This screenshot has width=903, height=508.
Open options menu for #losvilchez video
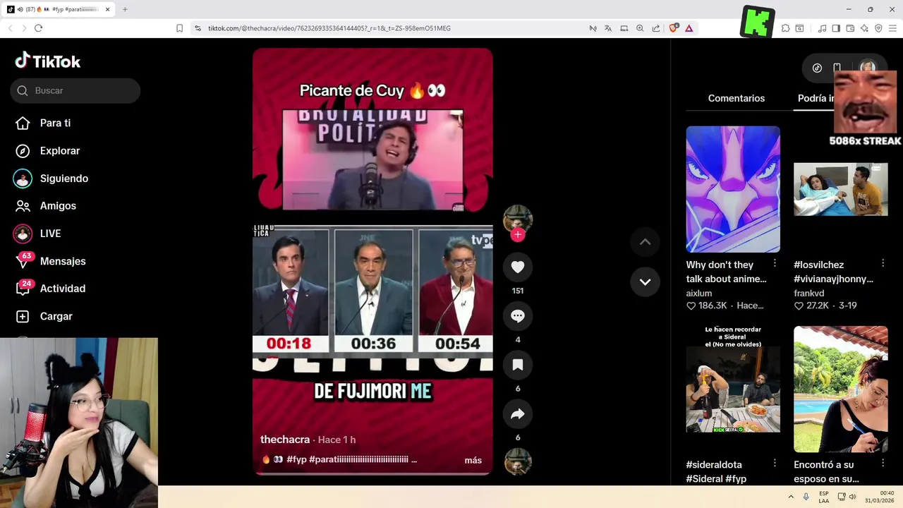(883, 263)
